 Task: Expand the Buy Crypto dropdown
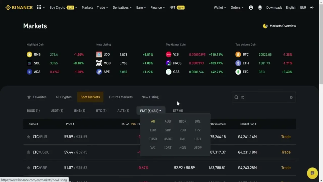click(63, 8)
